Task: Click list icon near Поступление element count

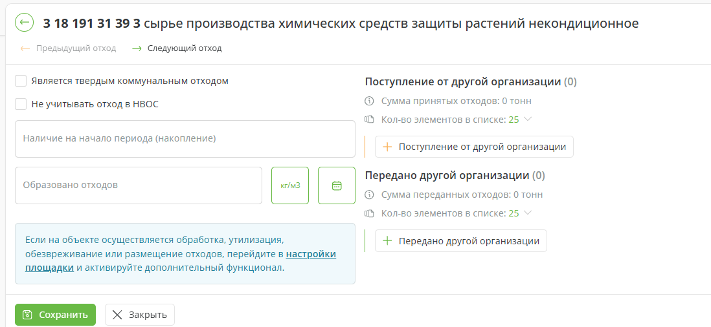Action: [369, 120]
